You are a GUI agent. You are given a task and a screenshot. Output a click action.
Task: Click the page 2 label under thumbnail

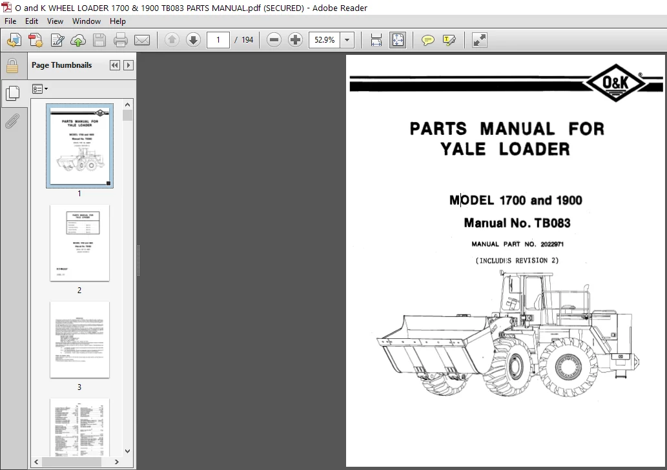click(x=79, y=291)
